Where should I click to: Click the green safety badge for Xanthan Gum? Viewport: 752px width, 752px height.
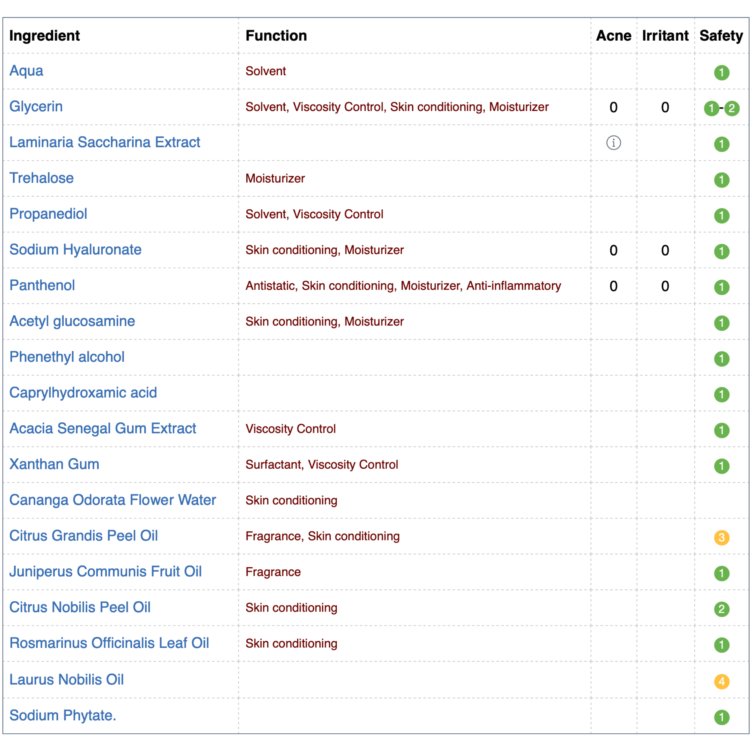721,466
